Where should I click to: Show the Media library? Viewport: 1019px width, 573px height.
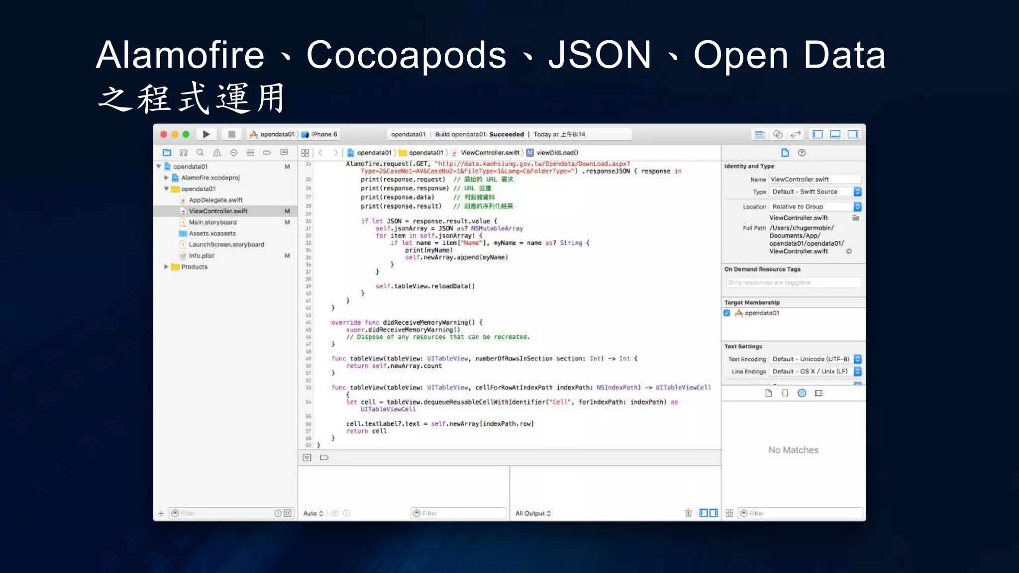tap(818, 393)
